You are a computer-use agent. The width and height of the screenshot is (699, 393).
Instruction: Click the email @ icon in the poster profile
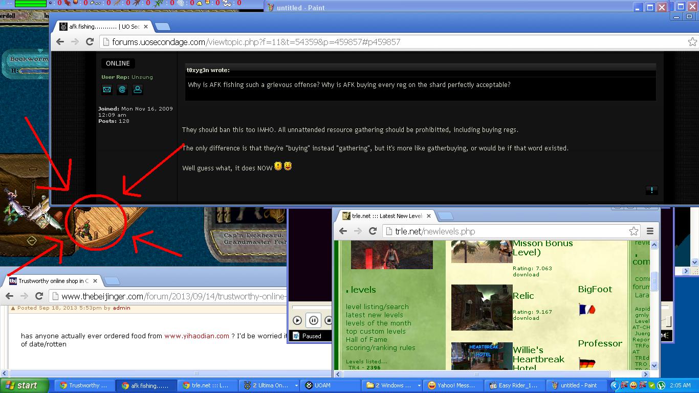pyautogui.click(x=122, y=90)
